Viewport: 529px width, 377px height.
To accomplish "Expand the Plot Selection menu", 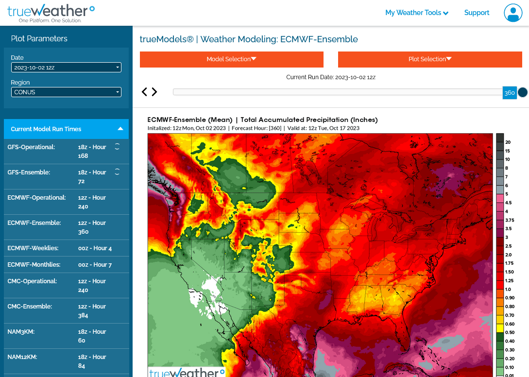I will [430, 59].
